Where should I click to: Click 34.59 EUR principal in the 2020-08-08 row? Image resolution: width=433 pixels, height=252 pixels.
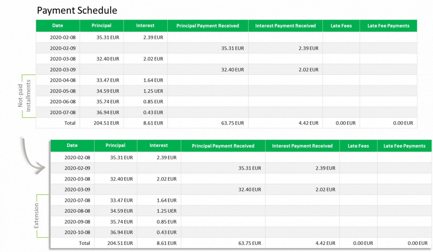(121, 210)
